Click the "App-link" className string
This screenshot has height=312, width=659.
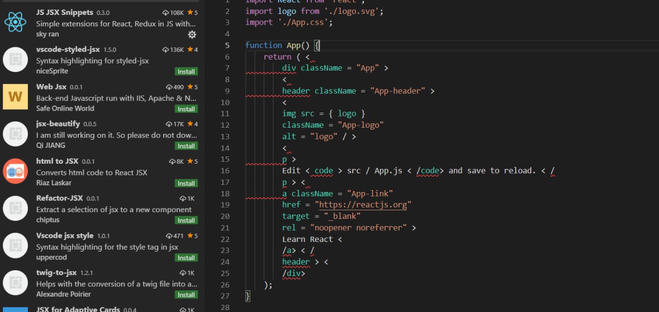pos(370,194)
